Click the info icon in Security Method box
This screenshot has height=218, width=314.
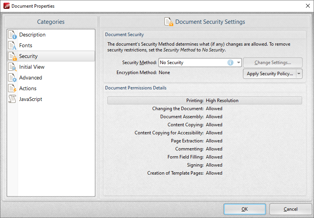click(230, 63)
